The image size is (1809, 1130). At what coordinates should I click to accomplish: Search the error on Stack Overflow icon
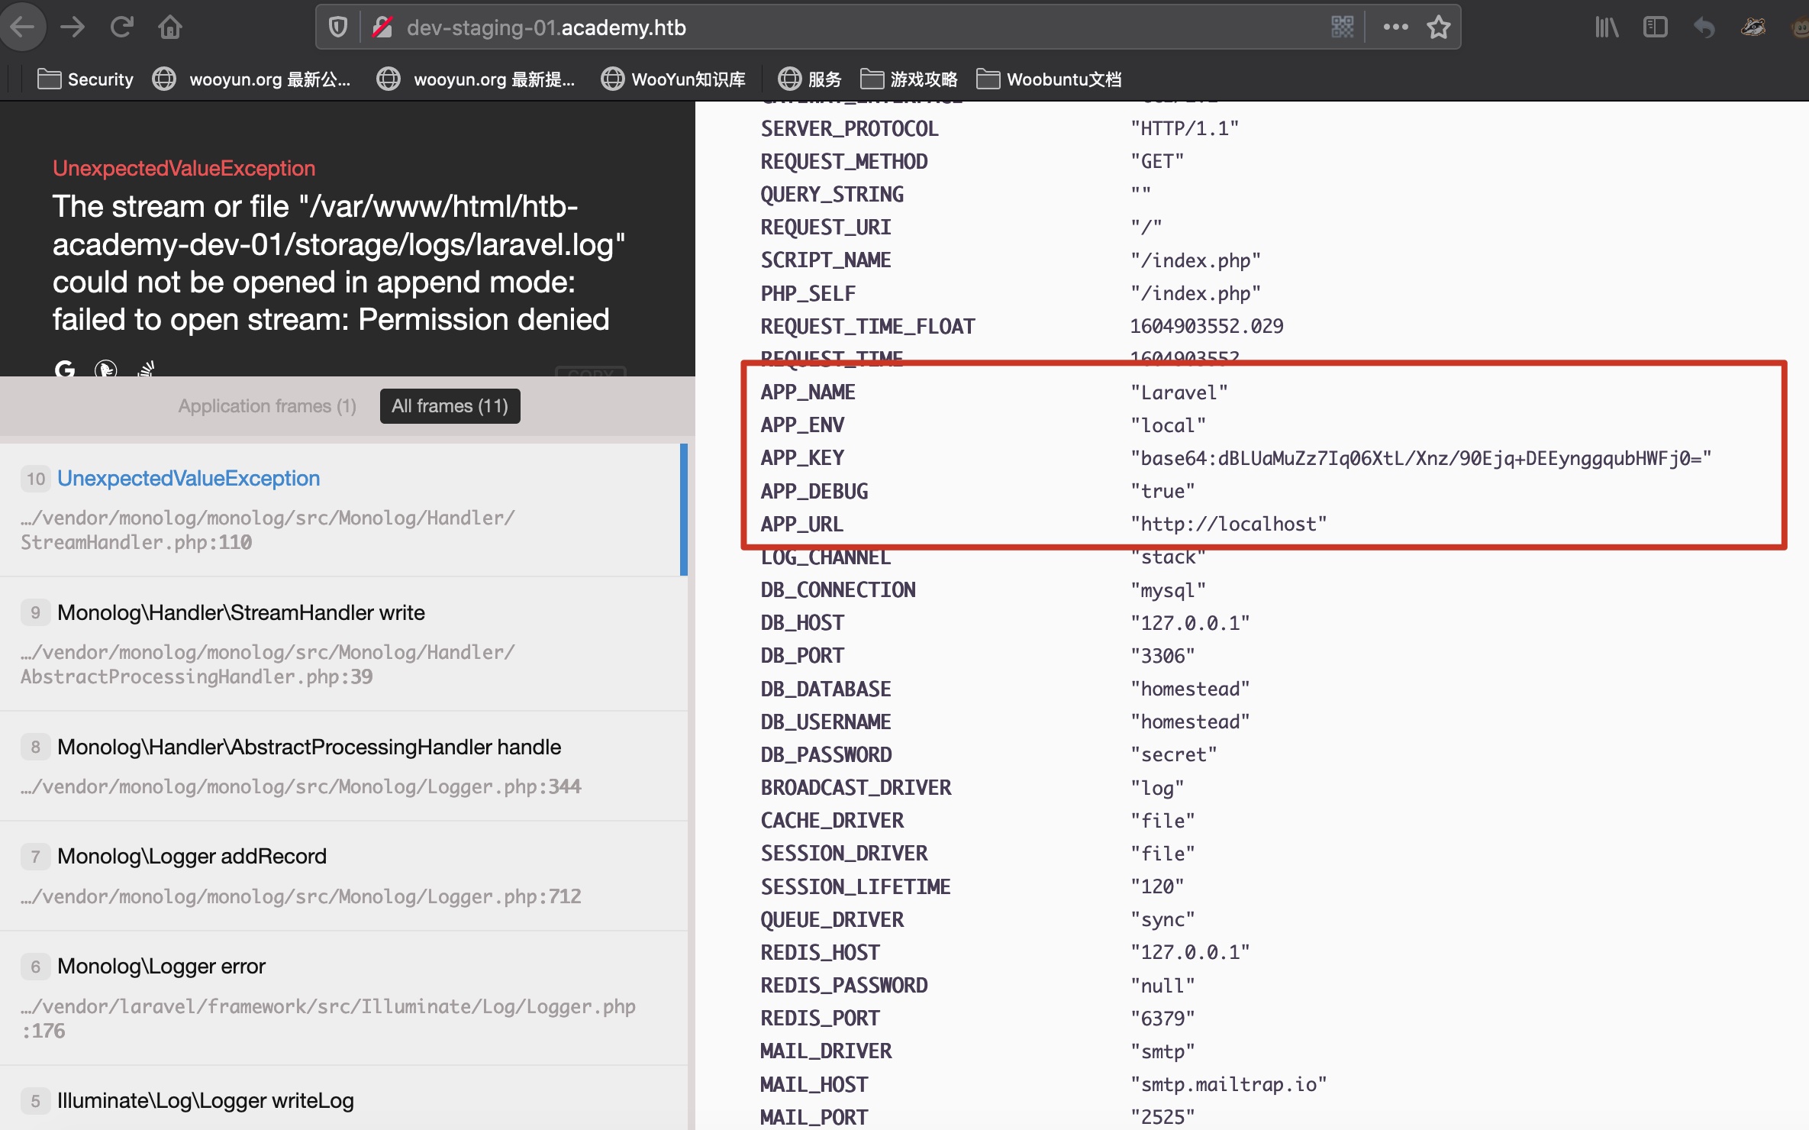pyautogui.click(x=147, y=370)
